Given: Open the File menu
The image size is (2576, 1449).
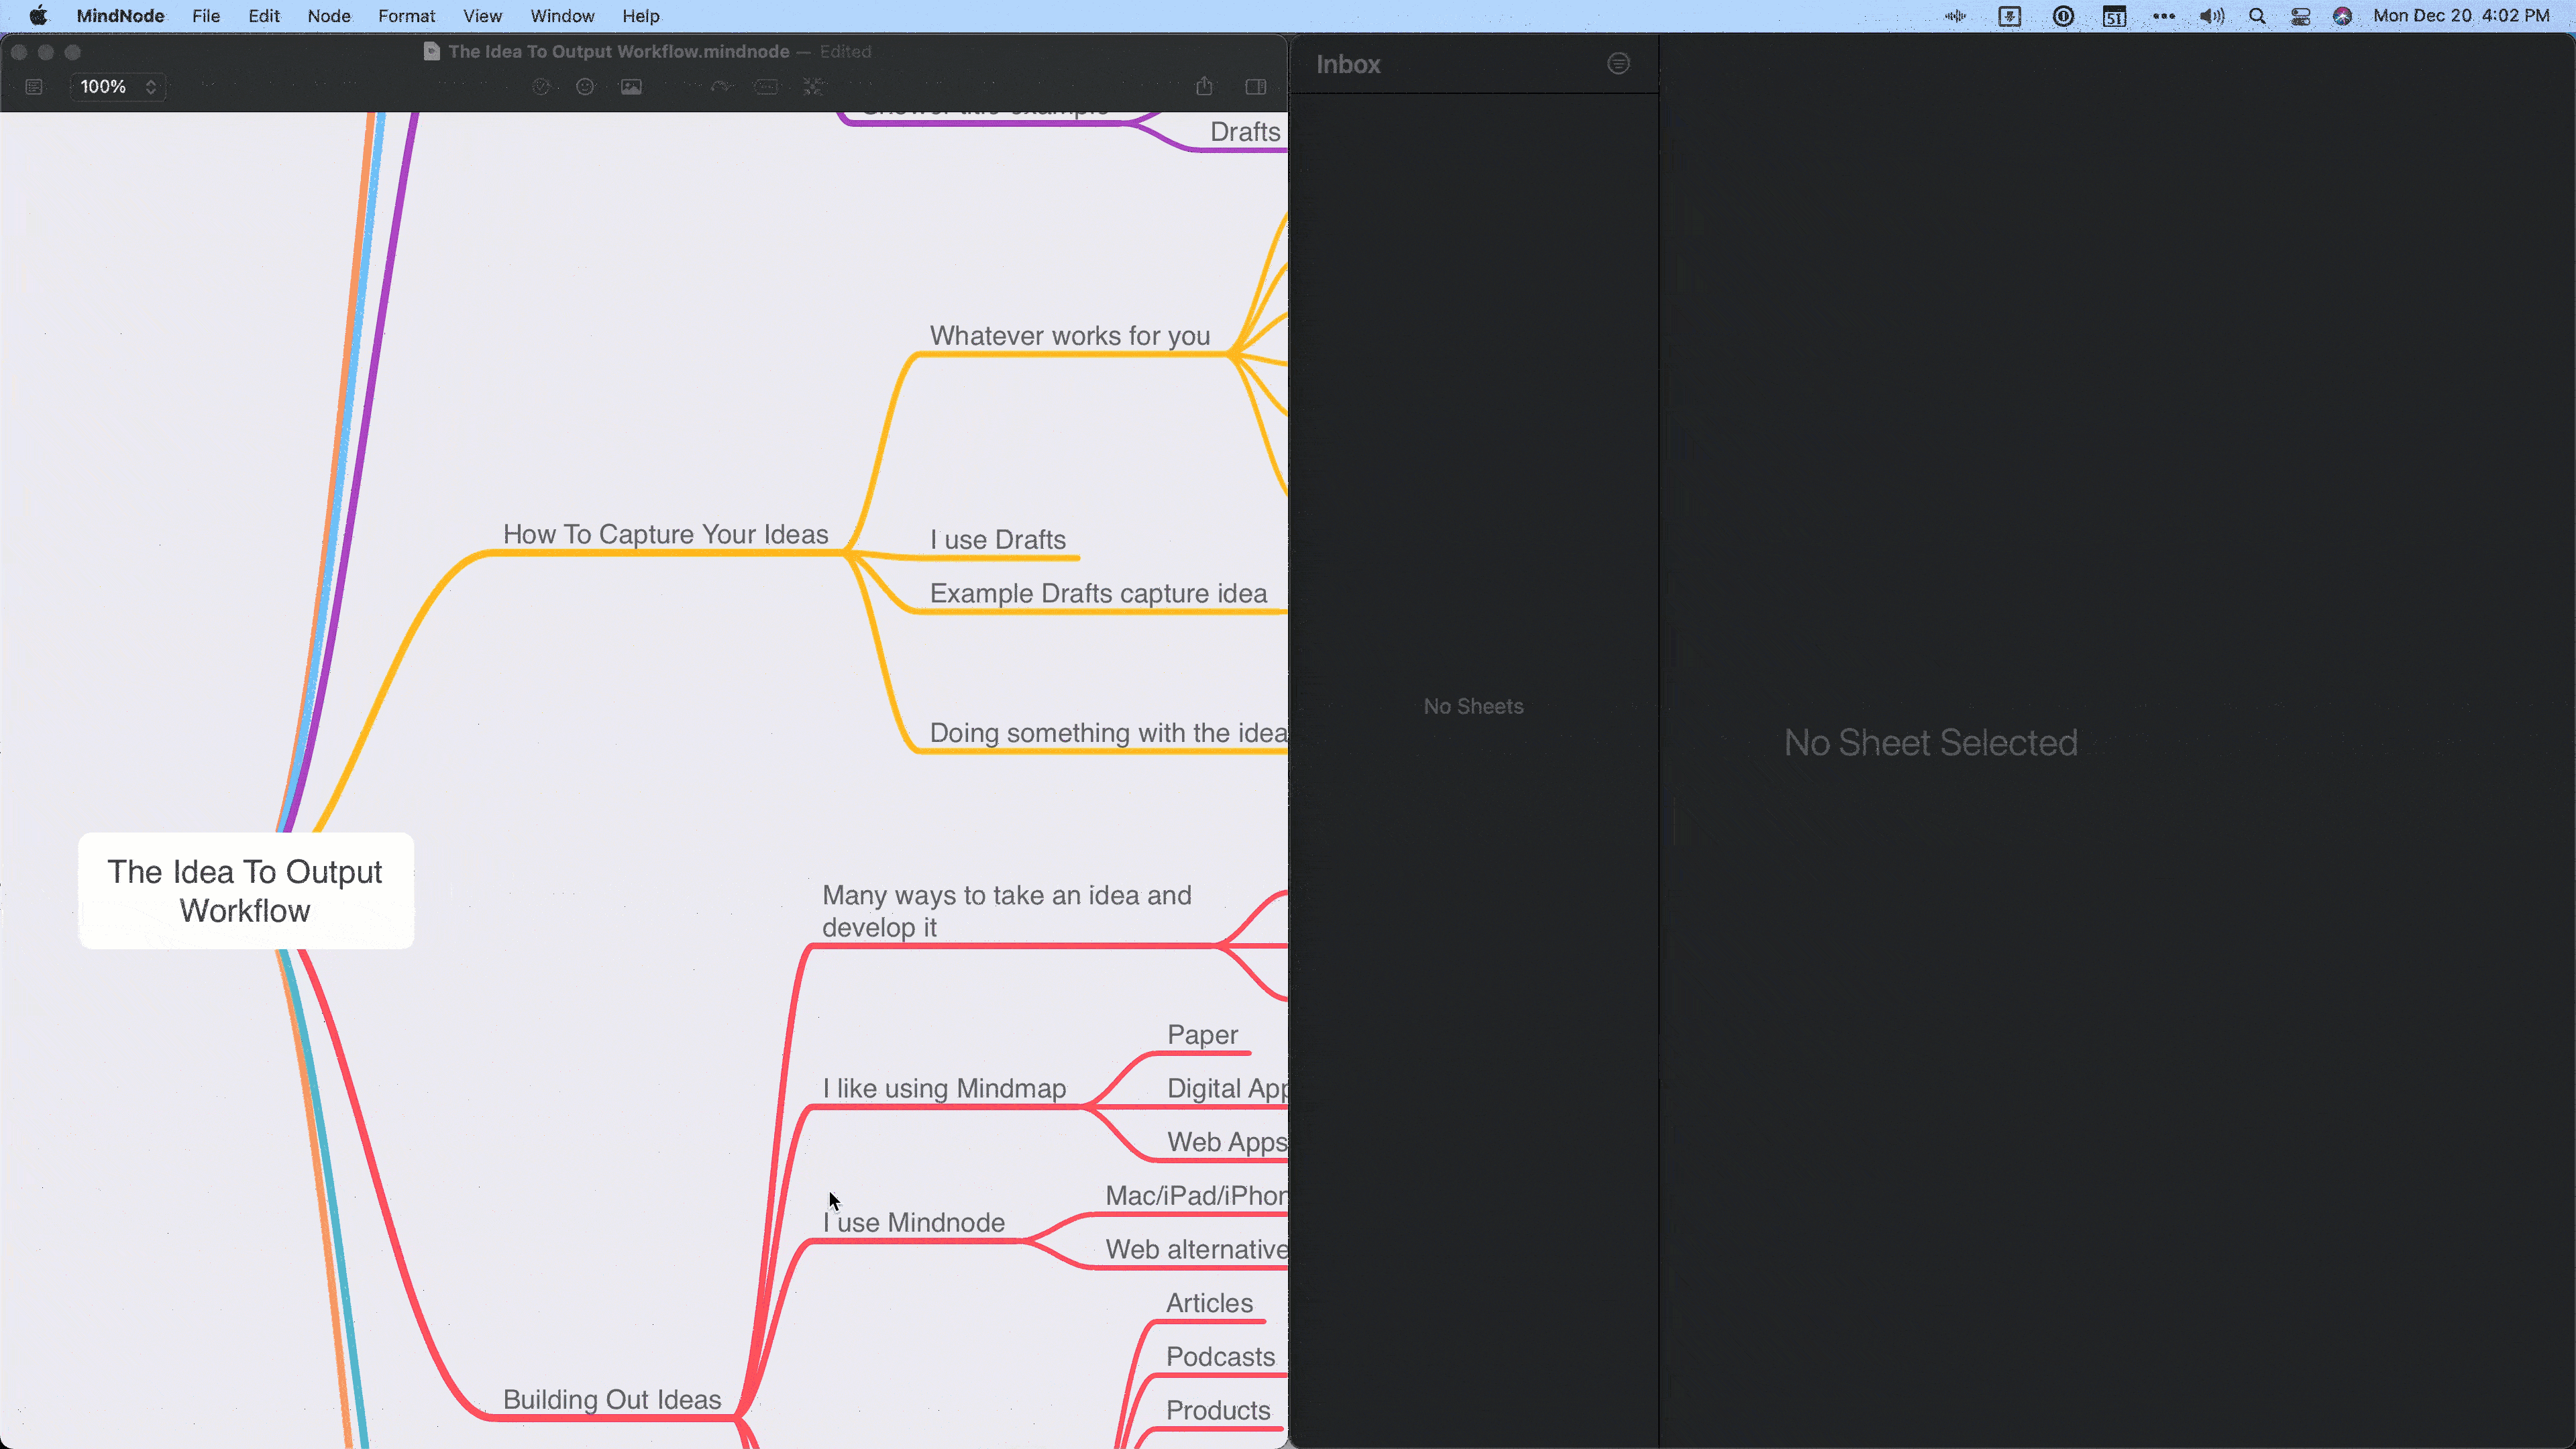Looking at the screenshot, I should point(206,16).
